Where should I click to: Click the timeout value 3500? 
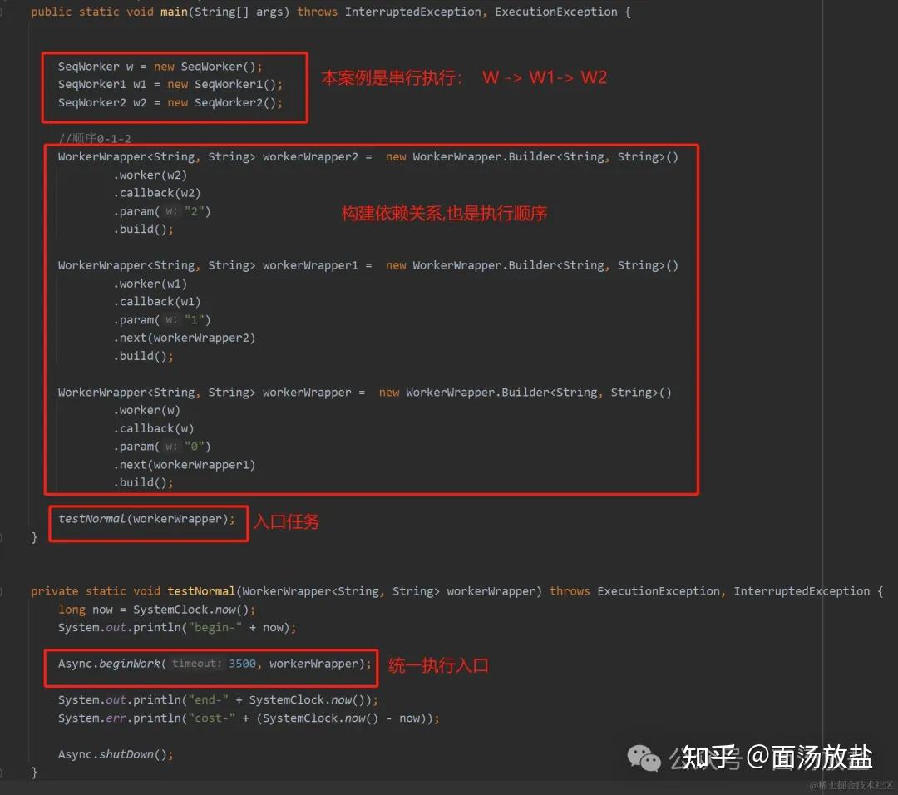(x=242, y=663)
